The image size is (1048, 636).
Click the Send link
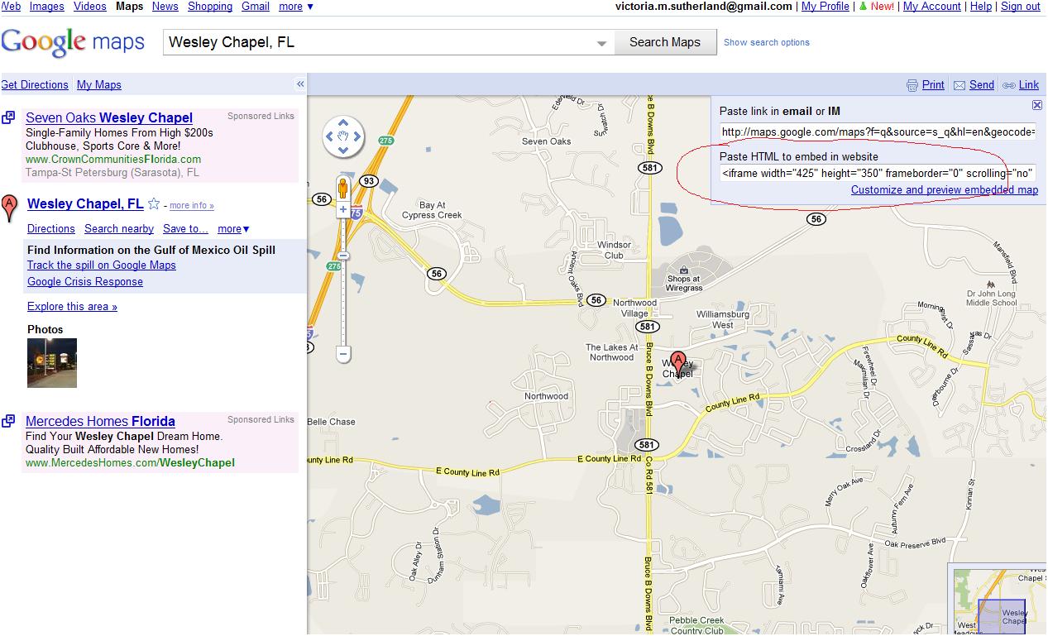(x=982, y=85)
